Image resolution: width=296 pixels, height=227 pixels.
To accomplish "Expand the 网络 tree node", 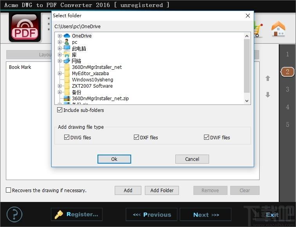I will point(60,61).
